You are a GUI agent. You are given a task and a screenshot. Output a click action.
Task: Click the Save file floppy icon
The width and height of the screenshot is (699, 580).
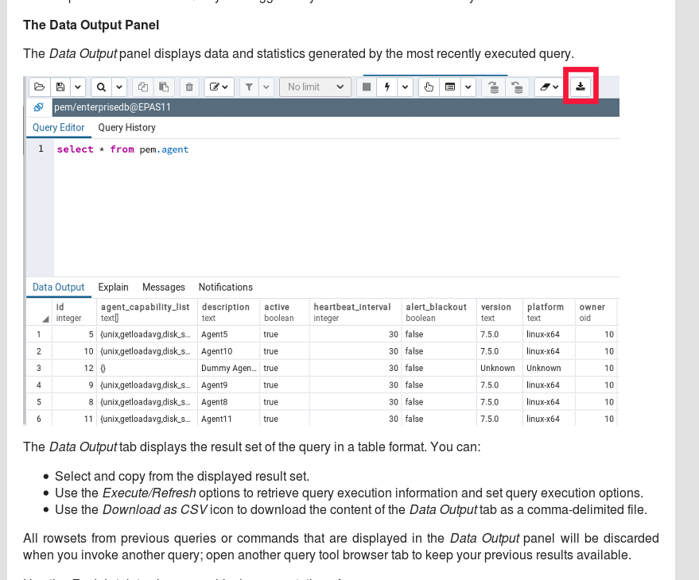(60, 87)
